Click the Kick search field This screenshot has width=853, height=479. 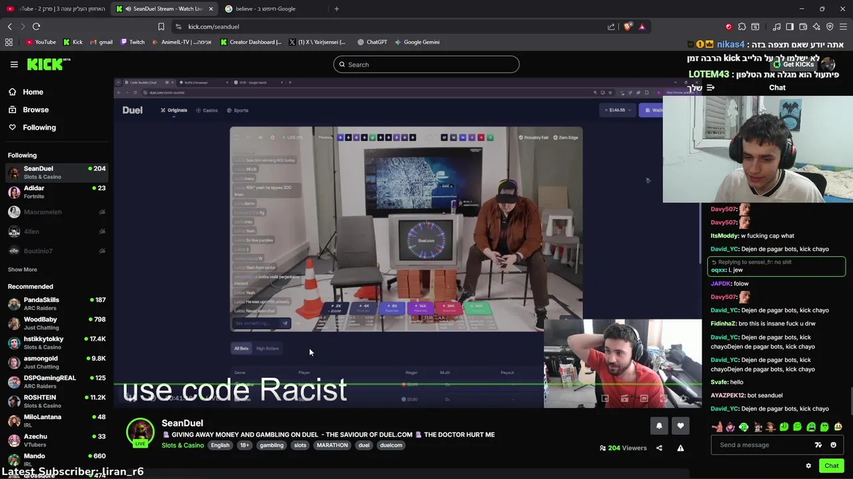[x=426, y=65]
